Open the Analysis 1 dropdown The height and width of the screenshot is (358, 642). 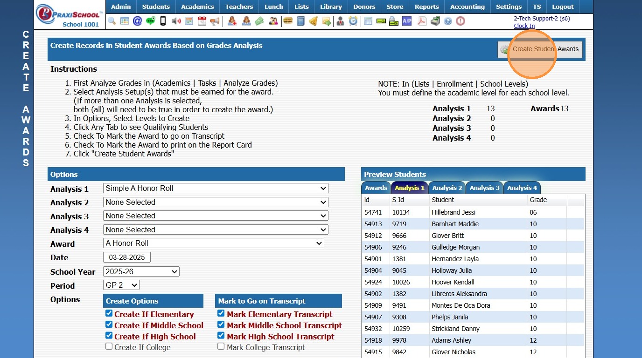point(215,189)
